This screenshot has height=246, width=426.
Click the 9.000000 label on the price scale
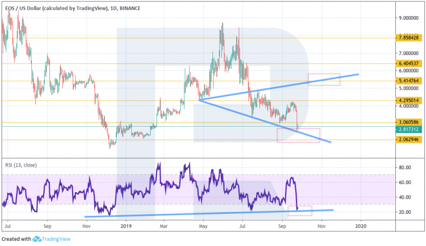coord(408,17)
